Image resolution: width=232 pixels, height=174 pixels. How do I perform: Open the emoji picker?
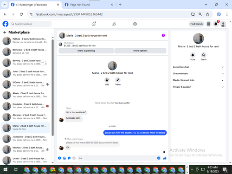click(159, 158)
